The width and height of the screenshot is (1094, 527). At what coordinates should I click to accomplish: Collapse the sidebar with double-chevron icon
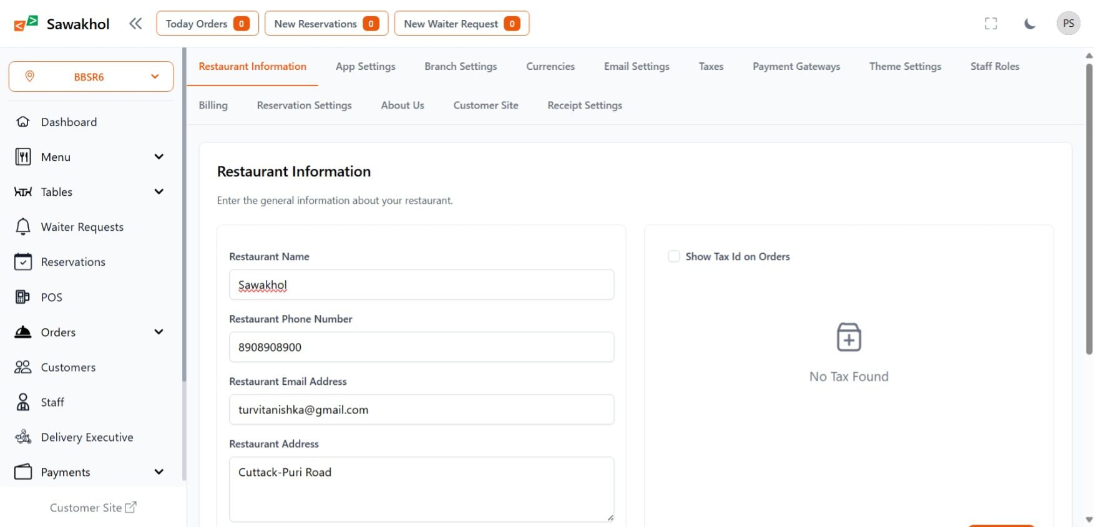[x=135, y=24]
